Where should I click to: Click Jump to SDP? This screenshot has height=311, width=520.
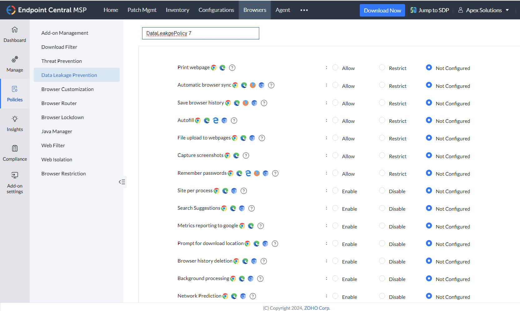(430, 10)
